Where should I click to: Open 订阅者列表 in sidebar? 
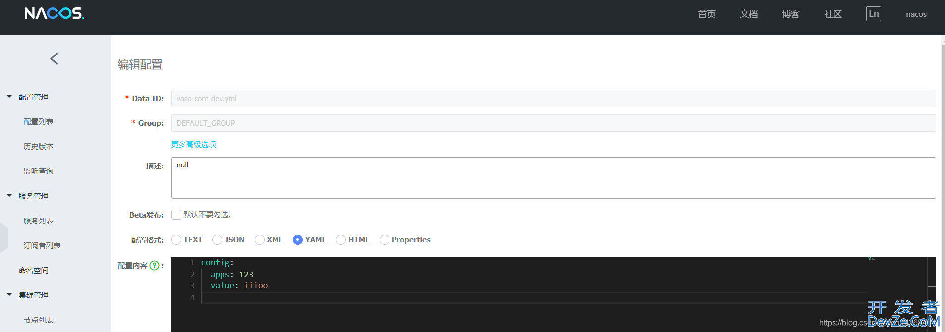42,246
